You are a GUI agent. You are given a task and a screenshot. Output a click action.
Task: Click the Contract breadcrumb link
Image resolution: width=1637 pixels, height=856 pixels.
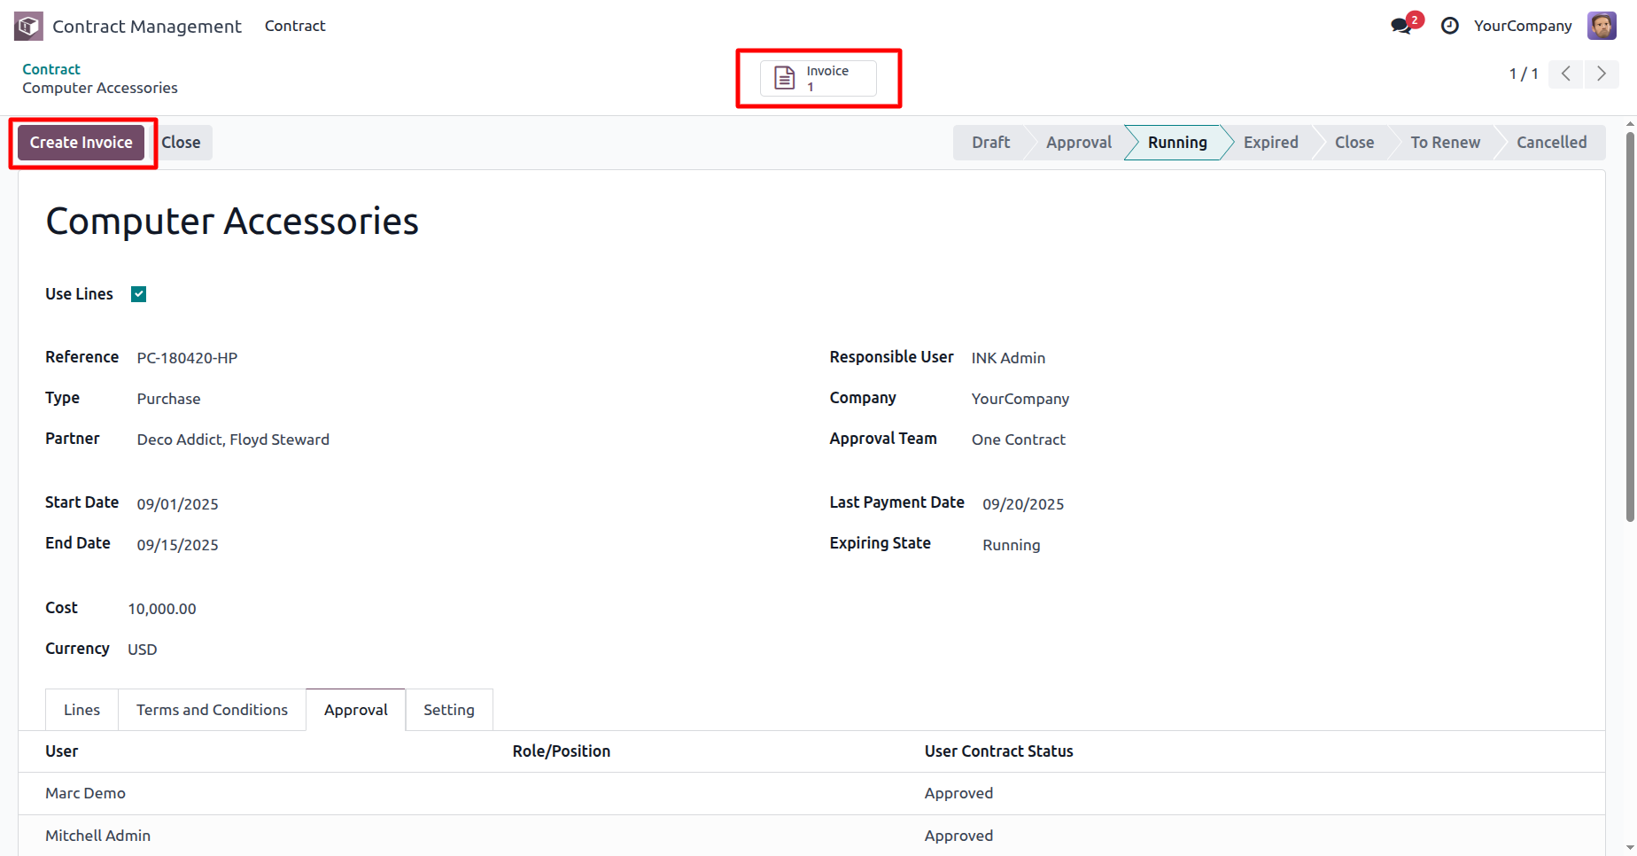pos(51,69)
